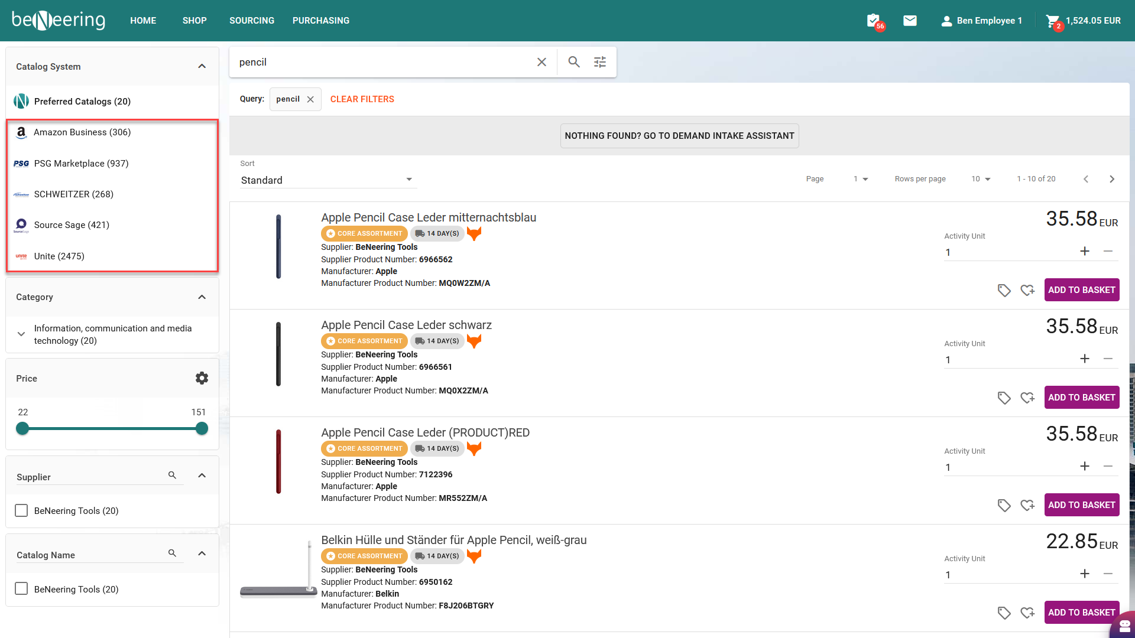1135x638 pixels.
Task: Open the chat assistant bubble
Action: 1124,626
